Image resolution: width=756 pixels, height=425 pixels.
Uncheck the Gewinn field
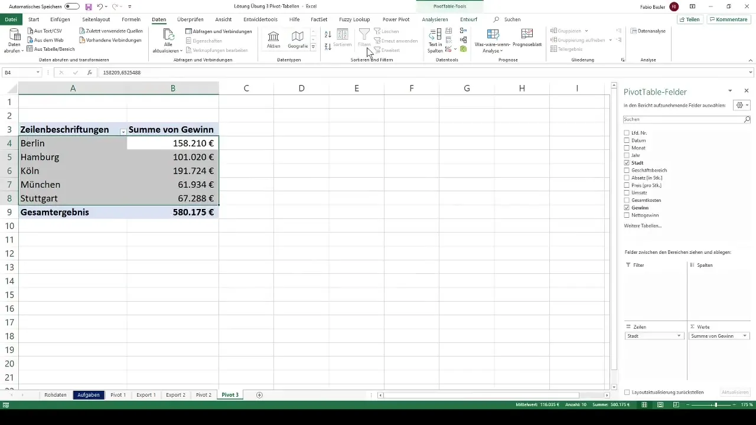point(627,208)
